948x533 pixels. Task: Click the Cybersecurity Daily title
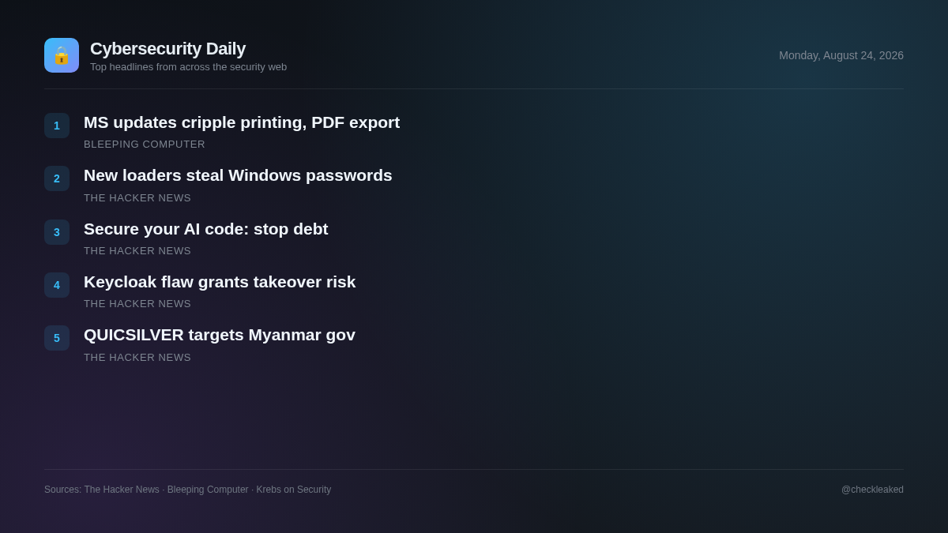coord(167,49)
